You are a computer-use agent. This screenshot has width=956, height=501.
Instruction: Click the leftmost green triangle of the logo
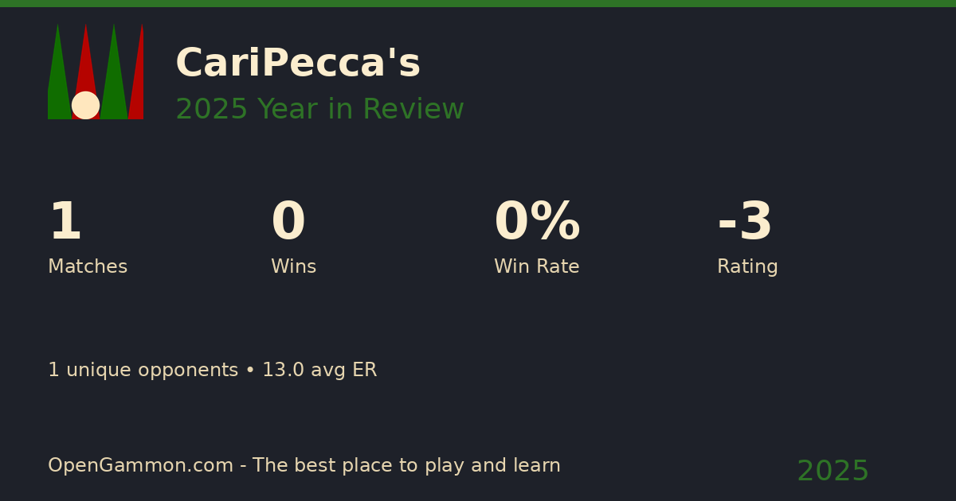[57, 80]
